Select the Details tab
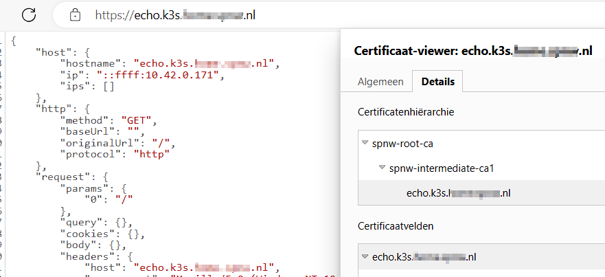Image resolution: width=605 pixels, height=277 pixels. 437,82
